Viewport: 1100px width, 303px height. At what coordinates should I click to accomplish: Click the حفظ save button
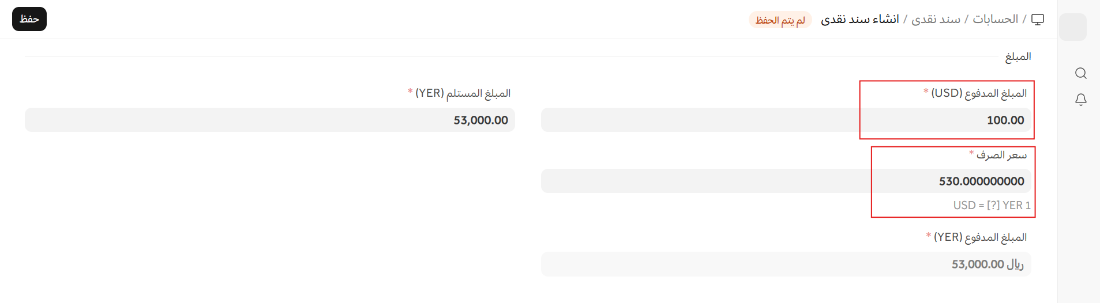29,19
